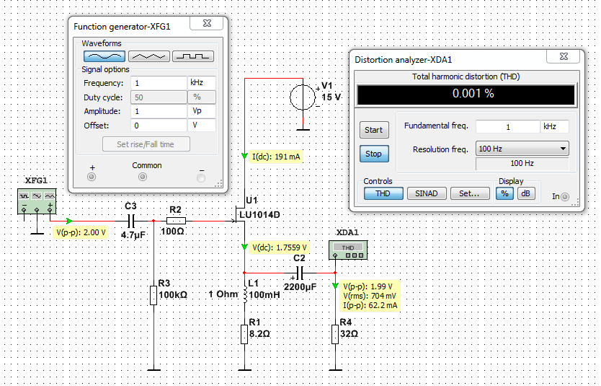601x386 pixels.
Task: Open the Offset V unit selector
Action: click(202, 125)
